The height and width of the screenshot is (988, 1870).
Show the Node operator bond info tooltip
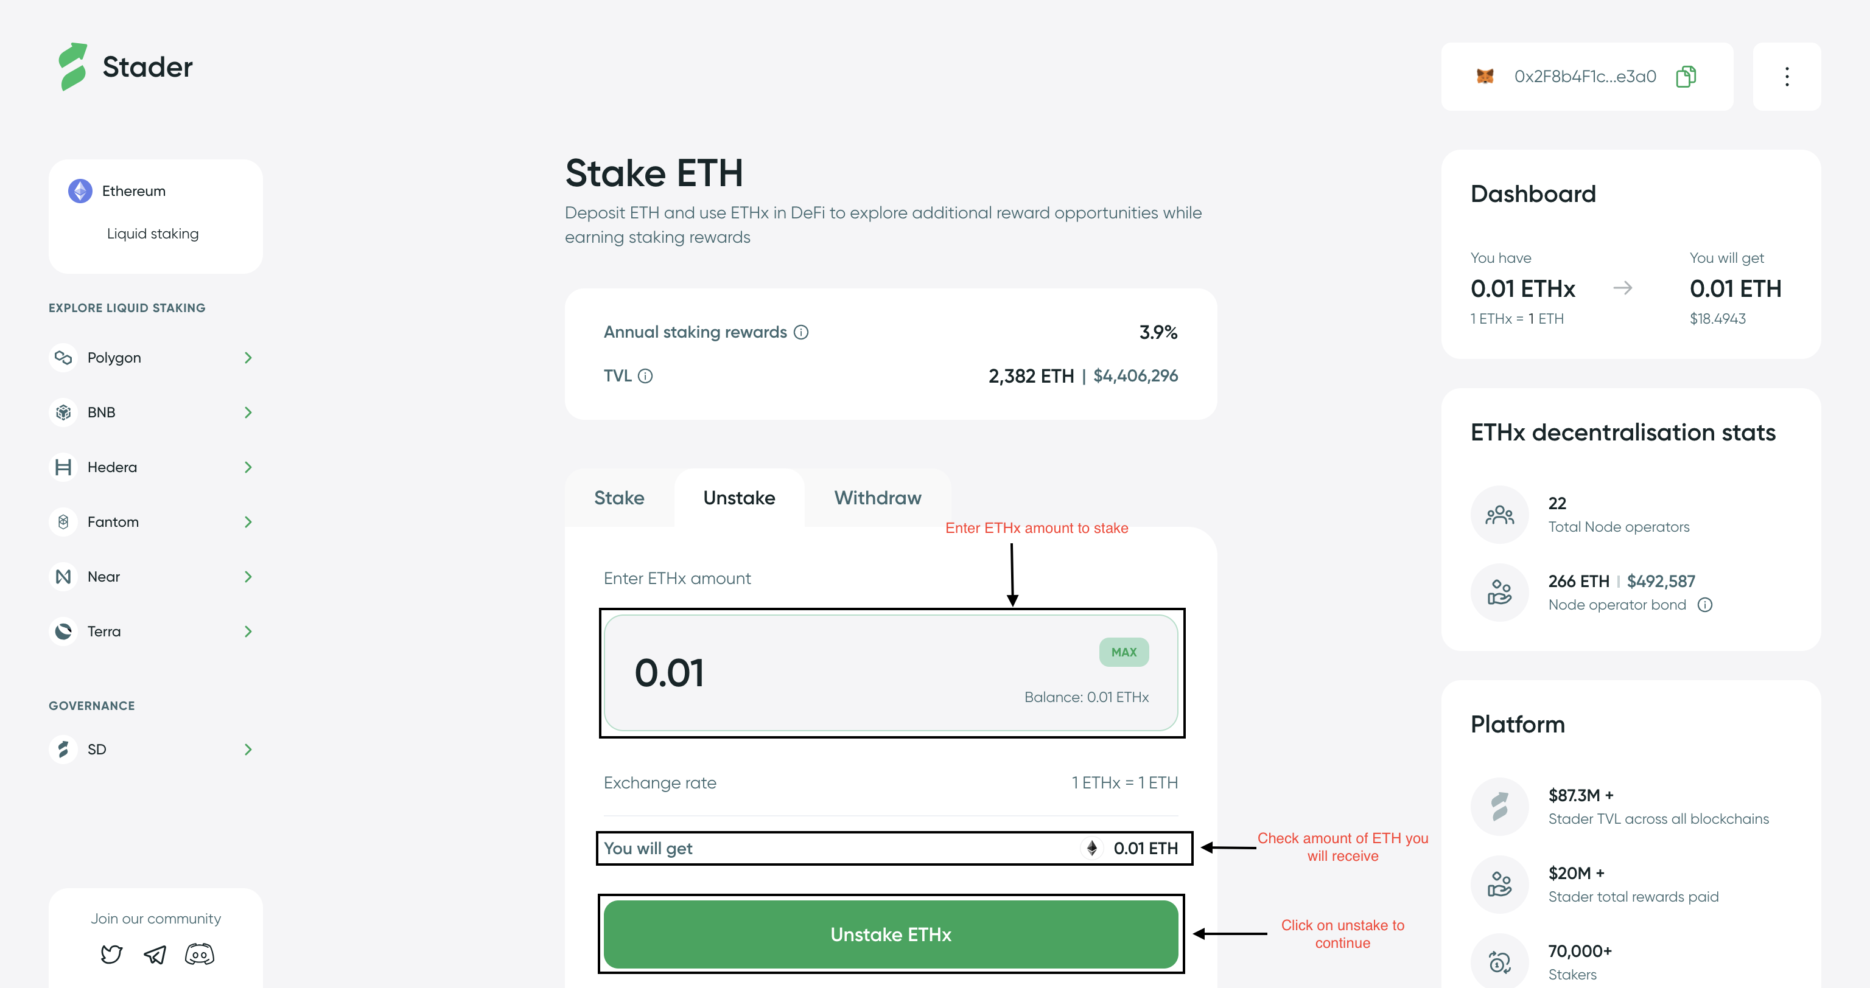[x=1705, y=605]
